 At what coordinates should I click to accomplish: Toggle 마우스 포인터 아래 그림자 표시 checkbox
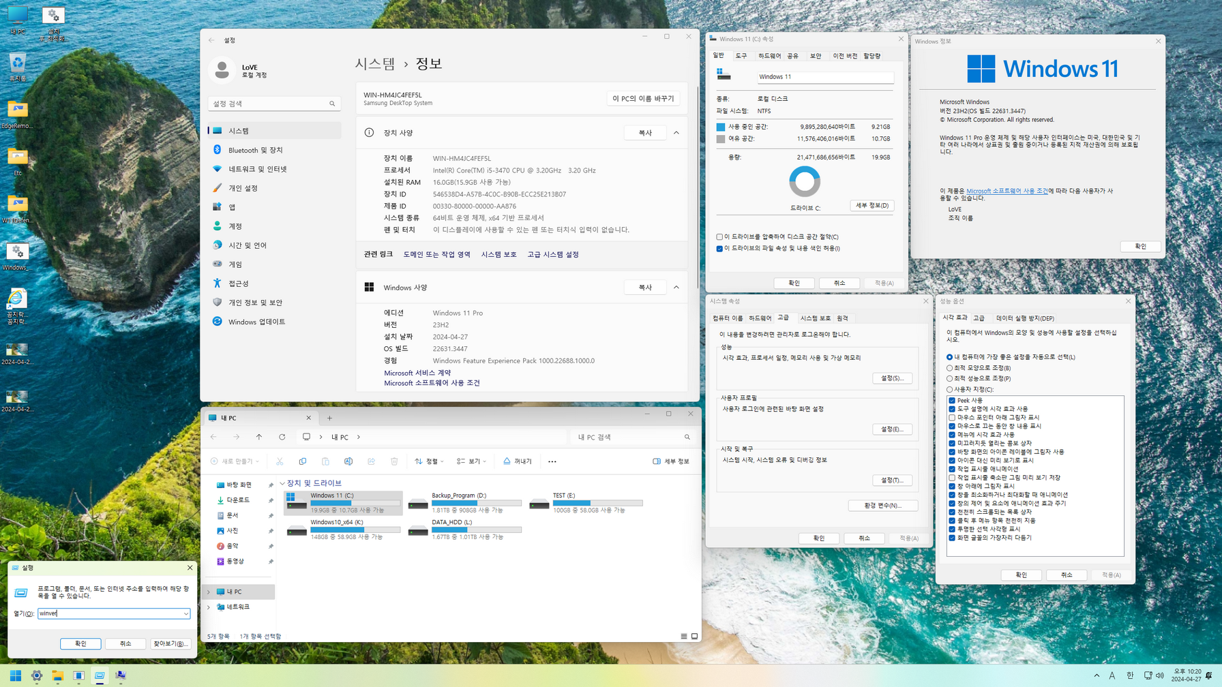coord(952,417)
